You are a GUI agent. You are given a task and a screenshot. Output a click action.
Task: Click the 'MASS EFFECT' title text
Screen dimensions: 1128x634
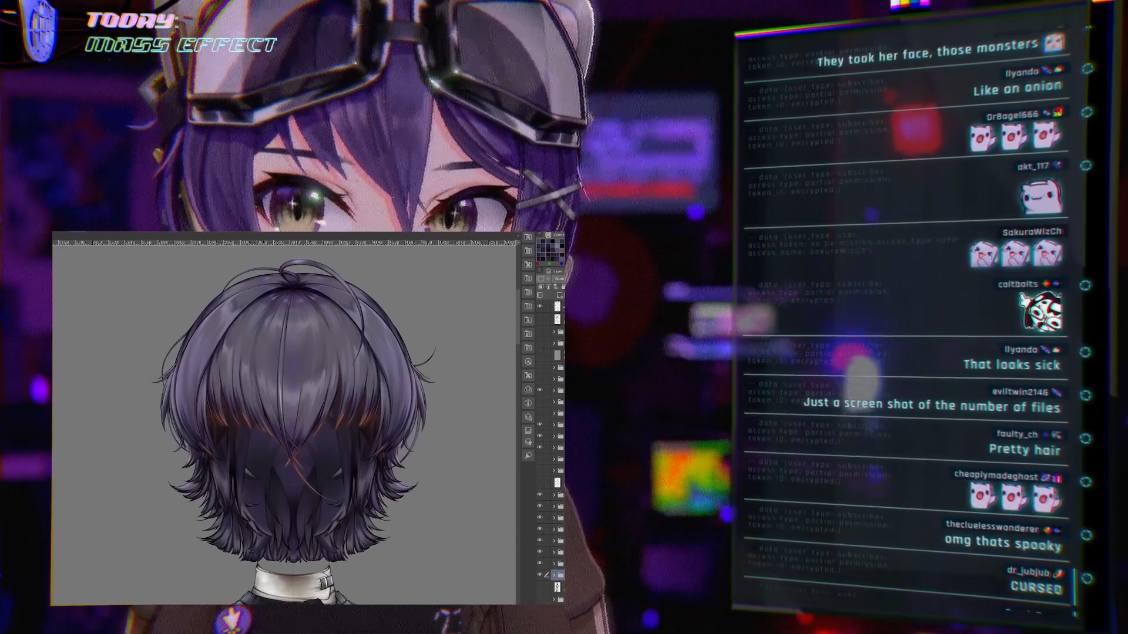click(181, 45)
